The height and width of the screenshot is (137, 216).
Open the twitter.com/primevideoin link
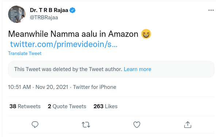click(x=64, y=44)
